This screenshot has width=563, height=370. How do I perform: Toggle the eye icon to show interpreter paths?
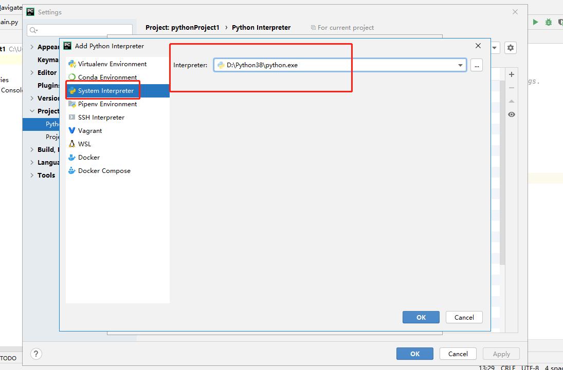(x=511, y=114)
